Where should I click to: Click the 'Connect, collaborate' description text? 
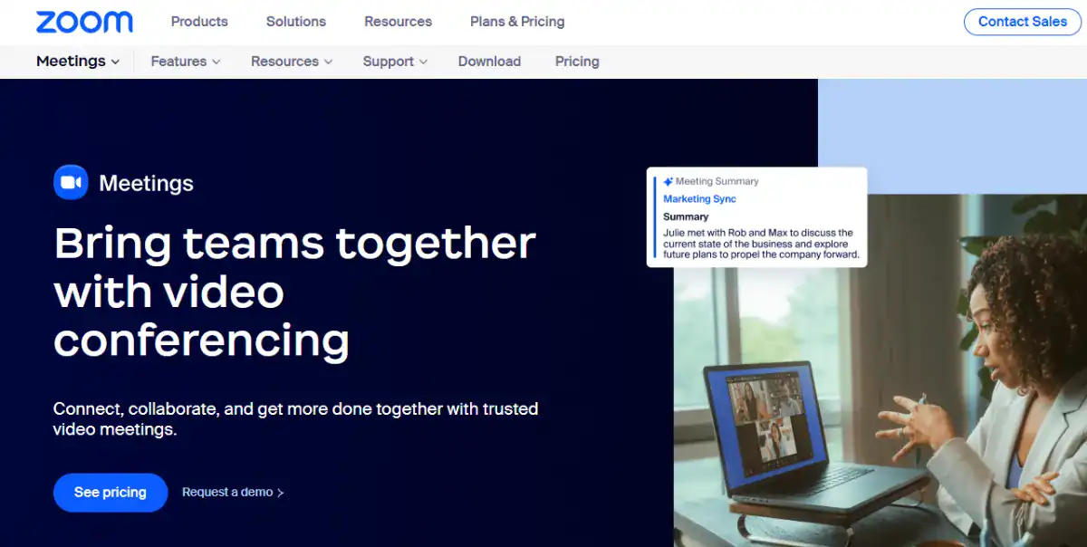coord(296,419)
